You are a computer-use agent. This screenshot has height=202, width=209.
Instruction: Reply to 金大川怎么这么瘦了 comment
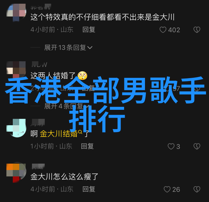click(89, 189)
